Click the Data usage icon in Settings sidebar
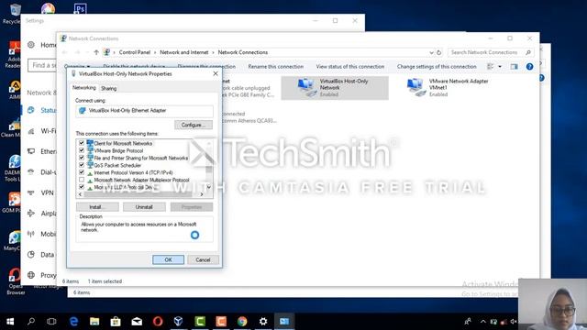 pos(31,255)
